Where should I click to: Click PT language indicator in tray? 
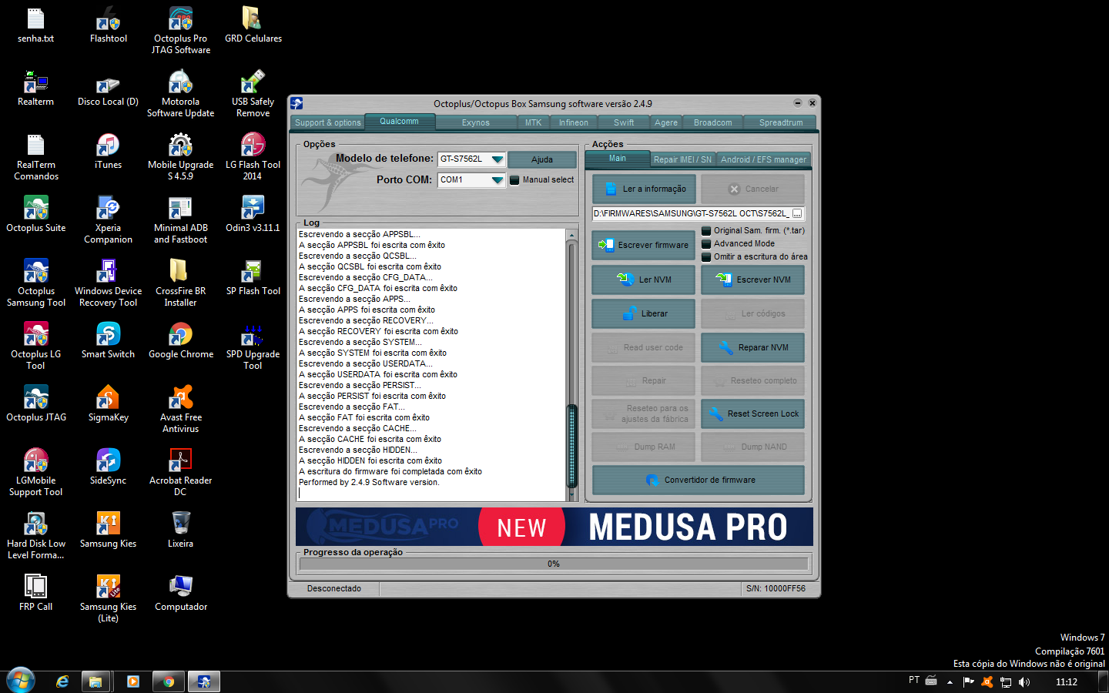coord(913,681)
